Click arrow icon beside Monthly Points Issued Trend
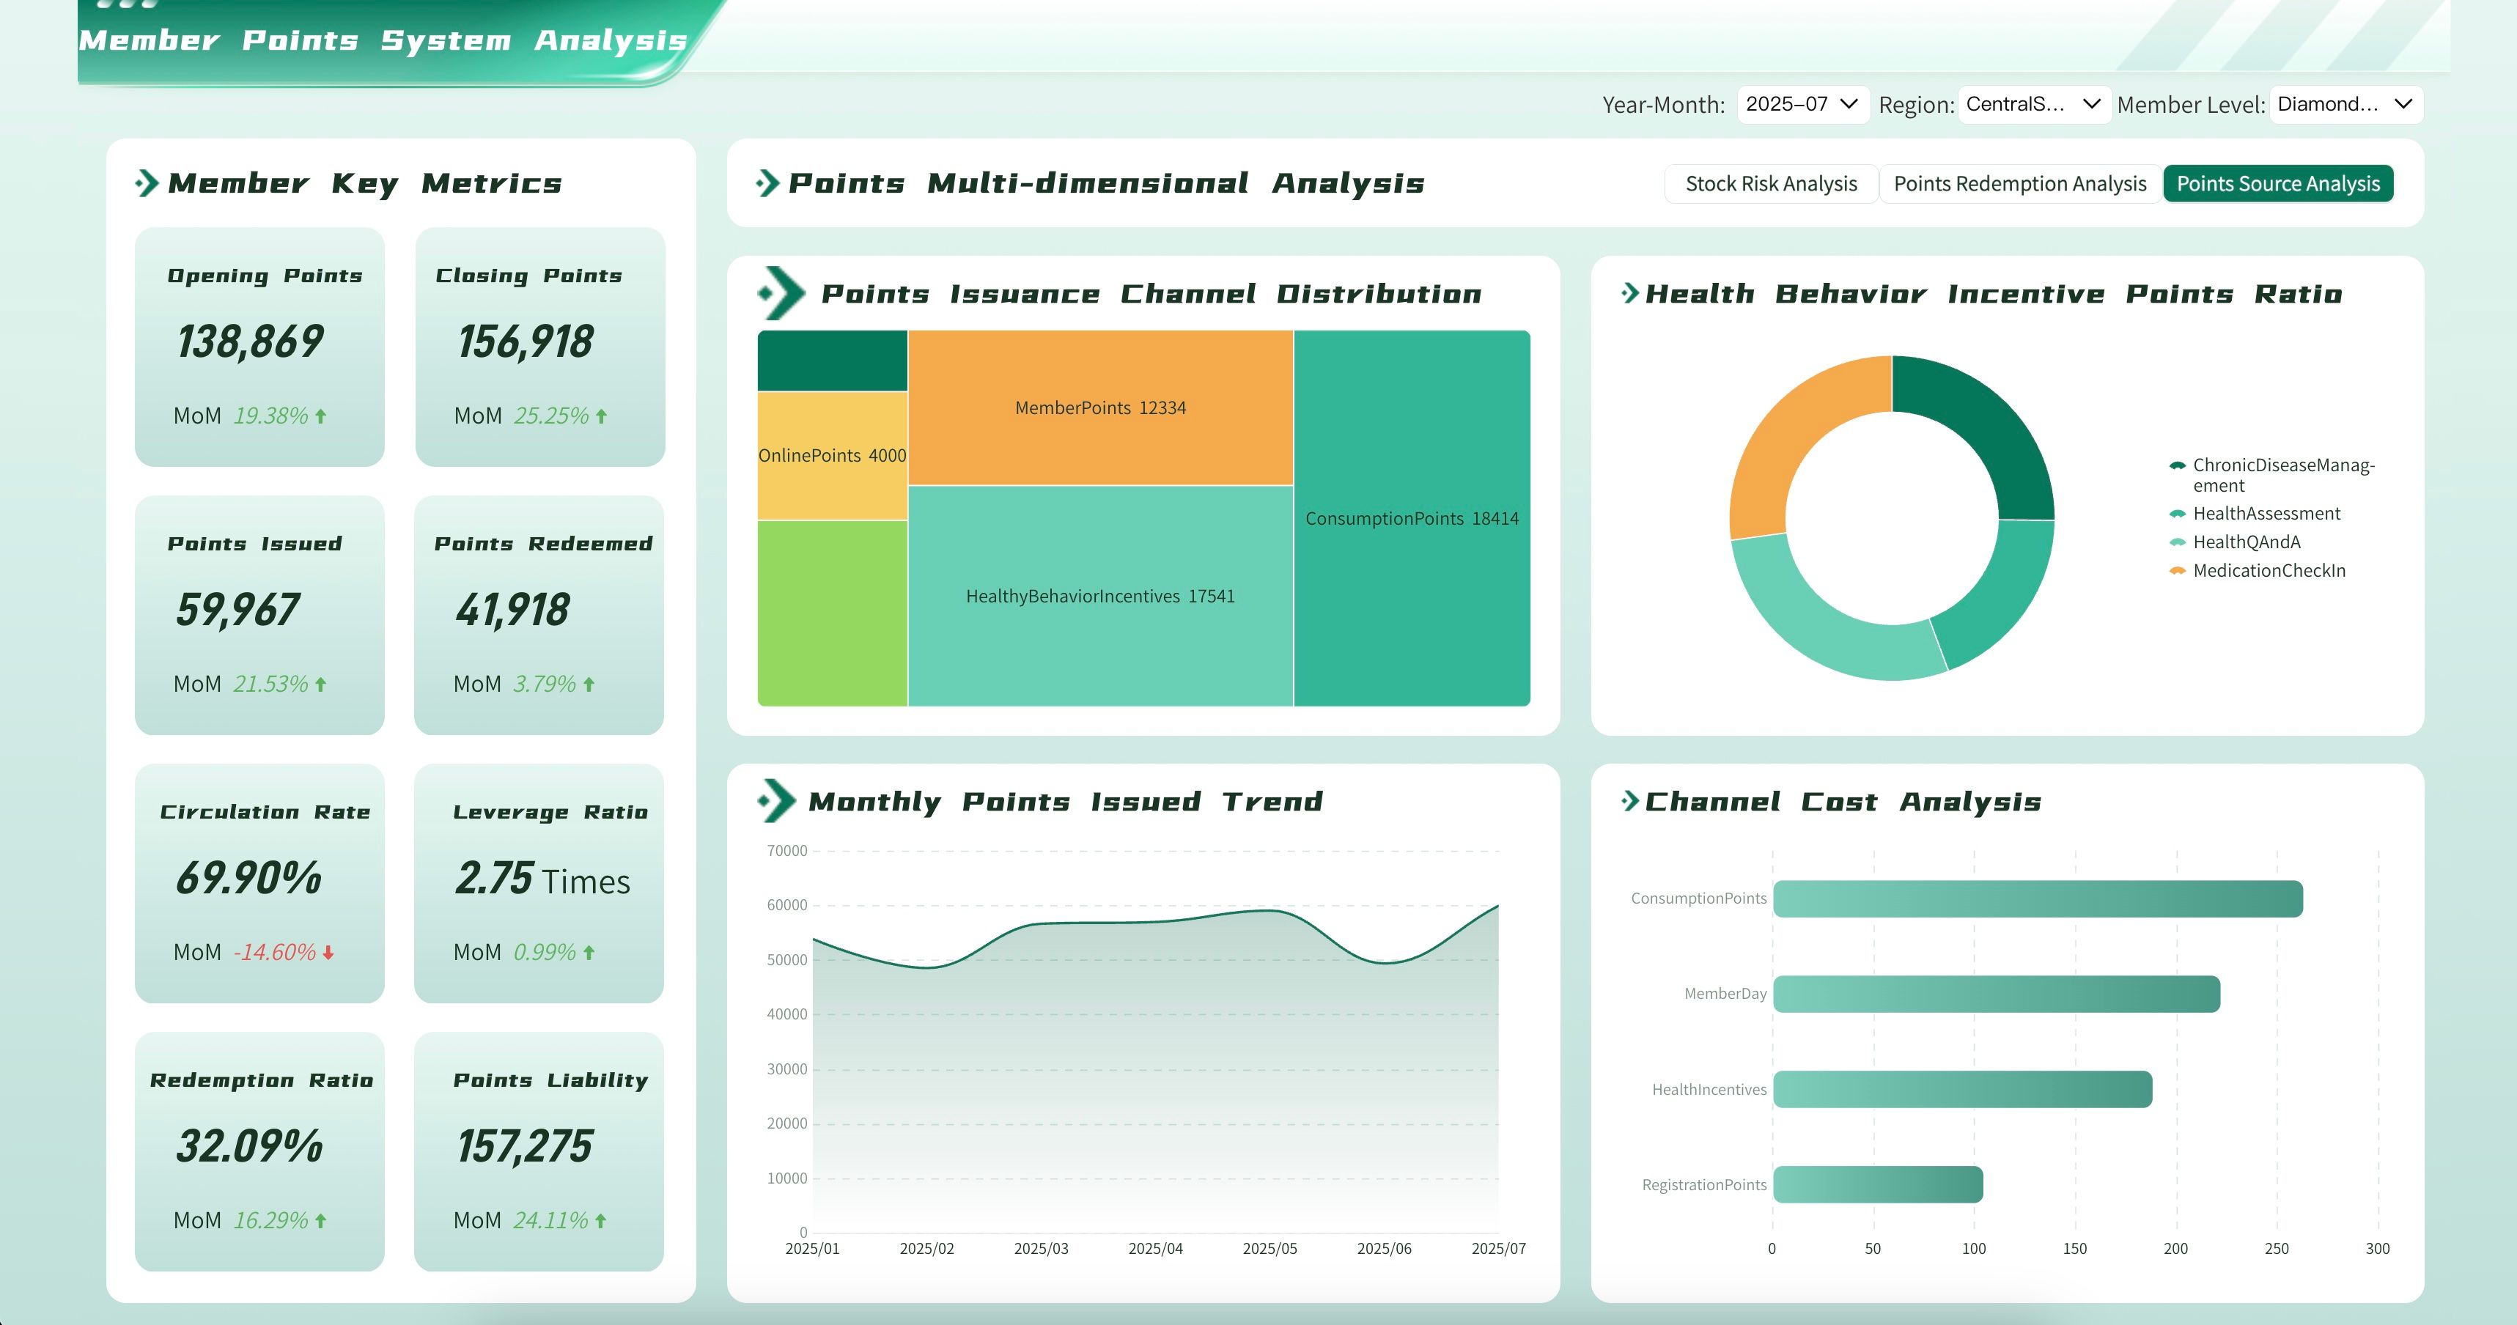This screenshot has height=1325, width=2517. pos(778,801)
